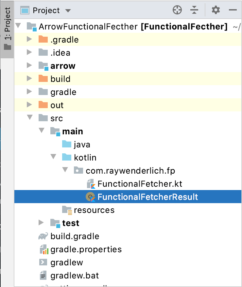Expand the test folder
Screen dimensions: 242x287
pyautogui.click(x=41, y=223)
